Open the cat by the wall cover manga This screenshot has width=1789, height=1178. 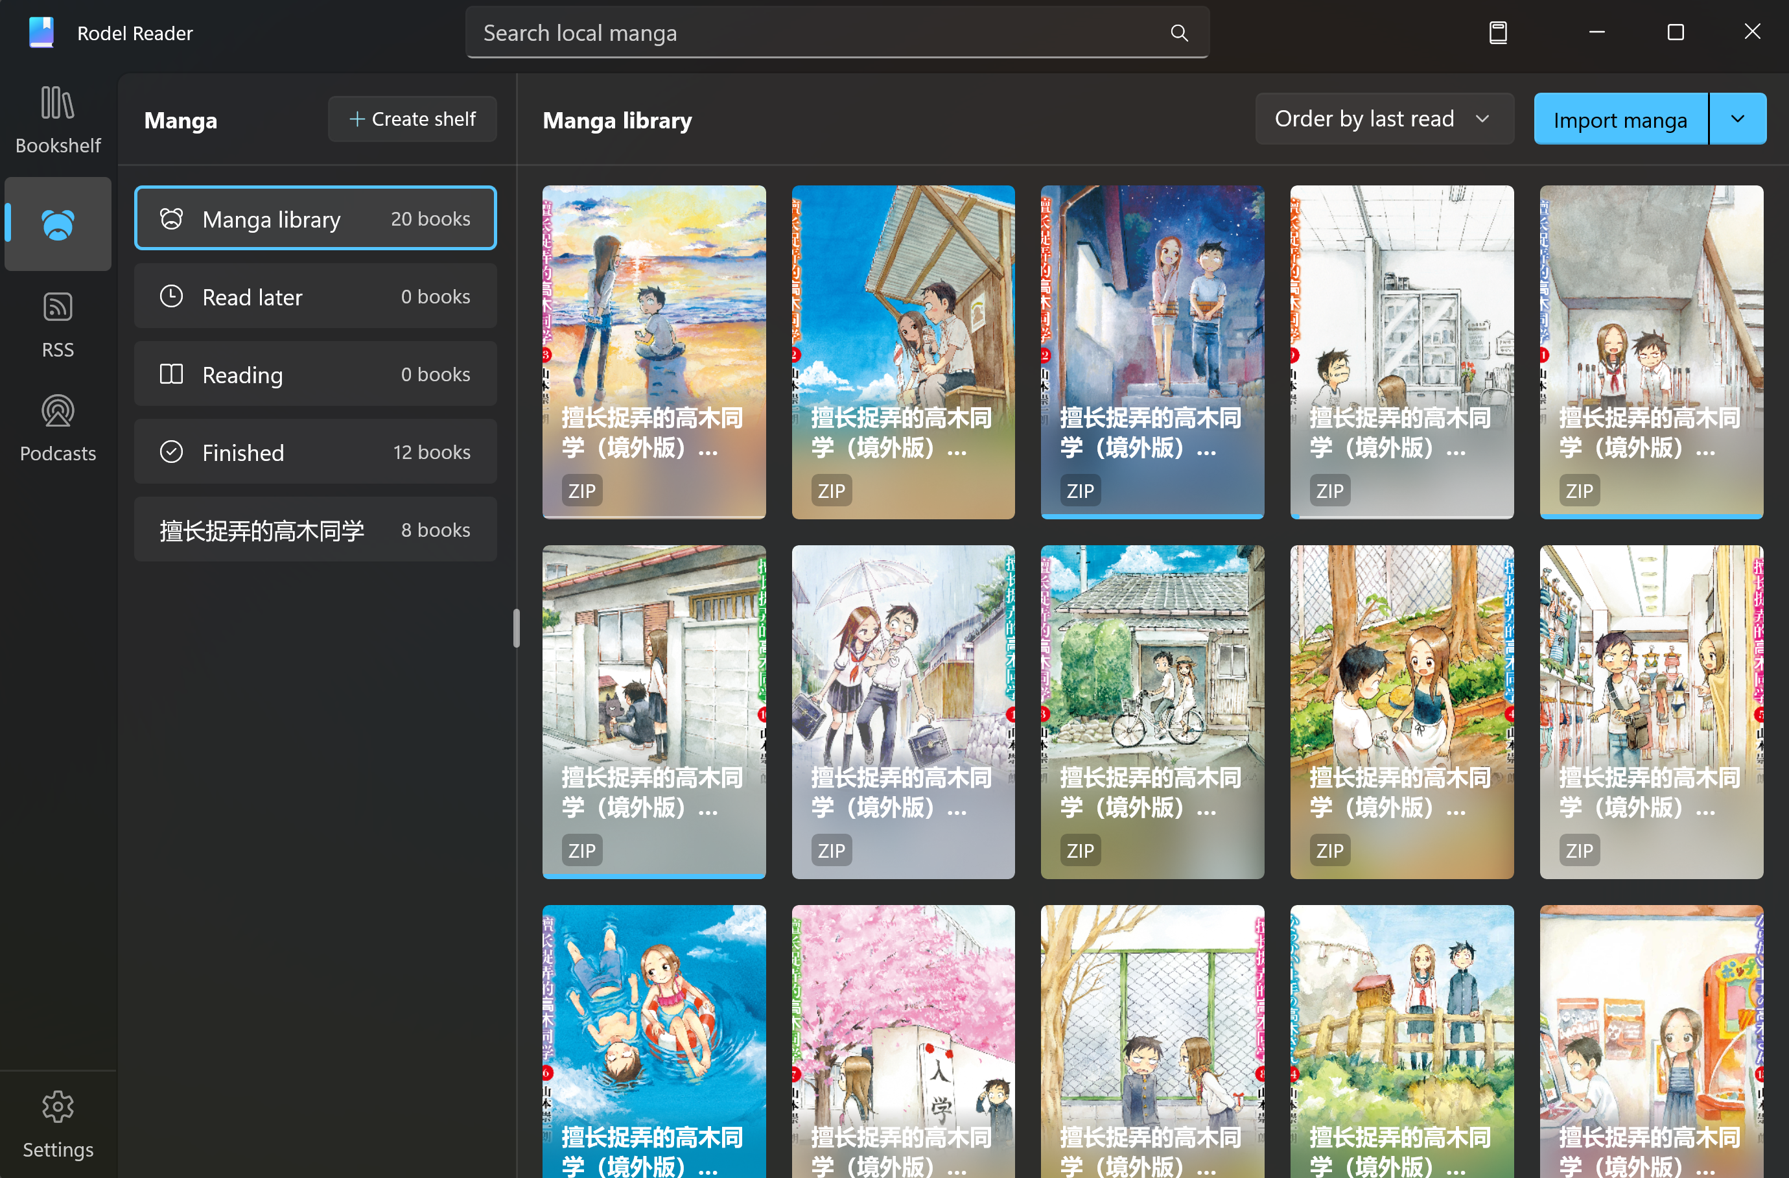coord(654,712)
